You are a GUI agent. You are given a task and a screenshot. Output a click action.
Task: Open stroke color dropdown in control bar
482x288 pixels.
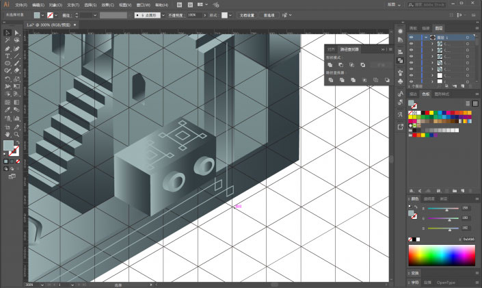[56, 15]
